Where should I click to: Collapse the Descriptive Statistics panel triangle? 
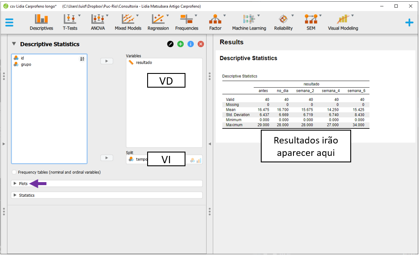pos(14,44)
